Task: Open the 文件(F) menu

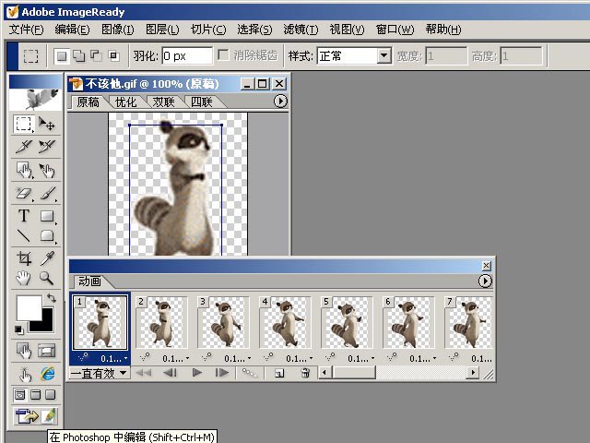Action: click(x=26, y=29)
